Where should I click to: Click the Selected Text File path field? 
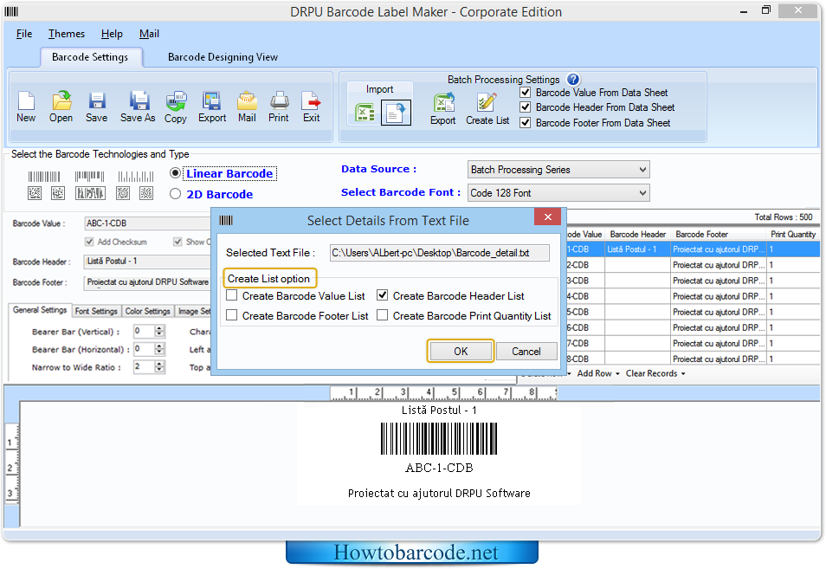439,253
